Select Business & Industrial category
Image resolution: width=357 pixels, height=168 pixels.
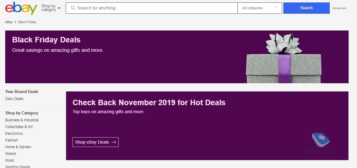coord(22,120)
